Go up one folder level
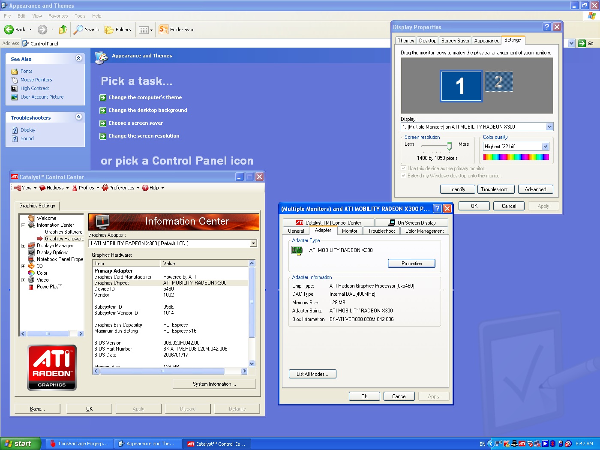This screenshot has width=600, height=450. pos(63,30)
